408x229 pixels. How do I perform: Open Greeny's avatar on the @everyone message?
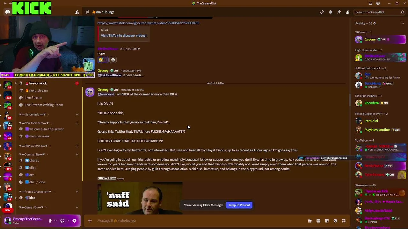pos(90,92)
